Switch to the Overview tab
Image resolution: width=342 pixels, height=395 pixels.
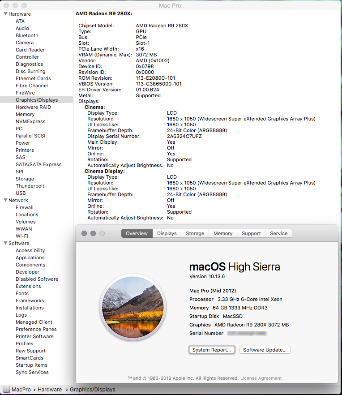click(x=137, y=233)
